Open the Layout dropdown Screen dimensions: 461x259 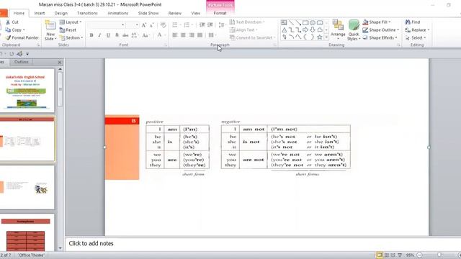[x=71, y=22]
